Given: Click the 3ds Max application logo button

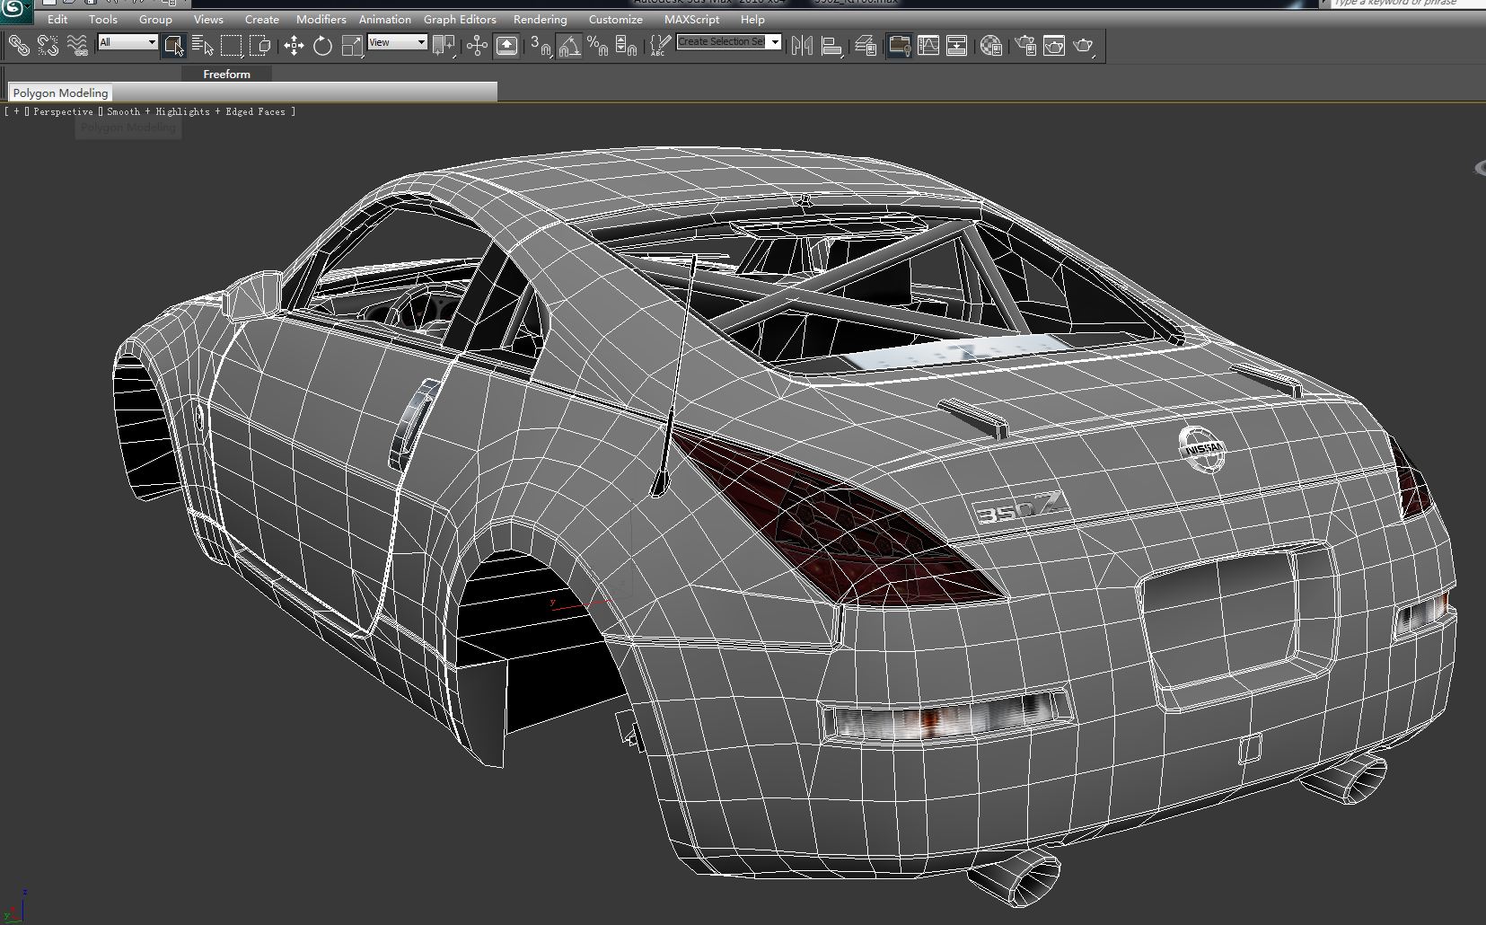Looking at the screenshot, I should (x=15, y=10).
